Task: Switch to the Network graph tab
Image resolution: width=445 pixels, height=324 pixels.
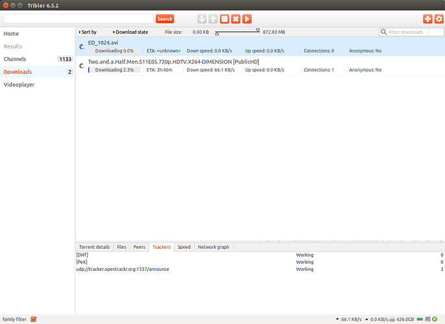Action: [x=213, y=247]
